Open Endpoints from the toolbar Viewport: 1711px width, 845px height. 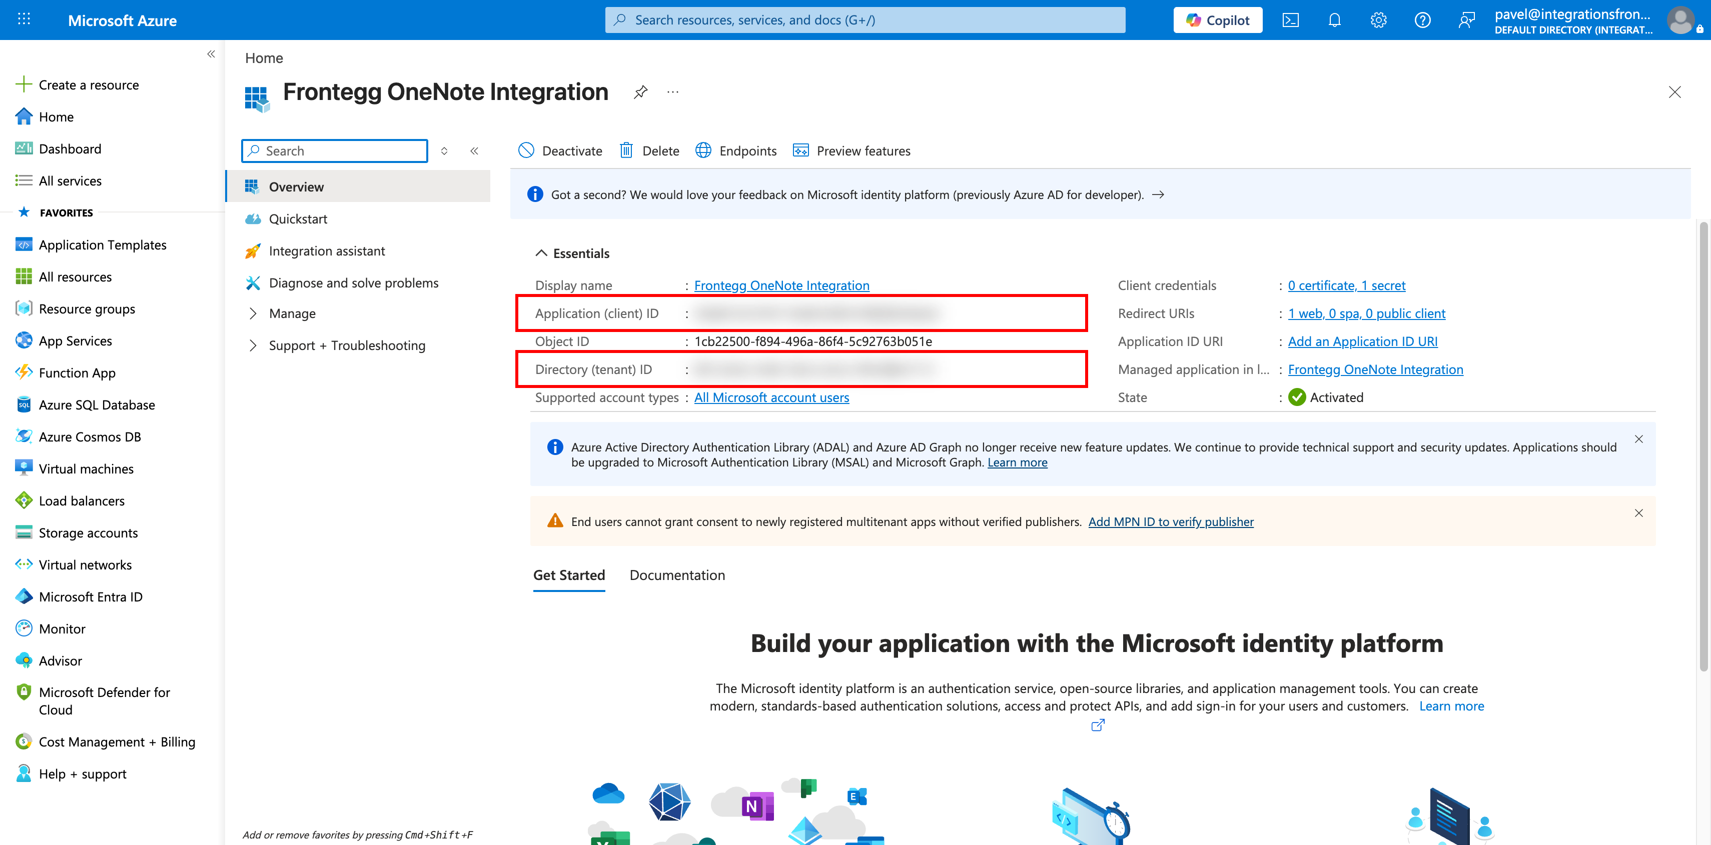[736, 150]
